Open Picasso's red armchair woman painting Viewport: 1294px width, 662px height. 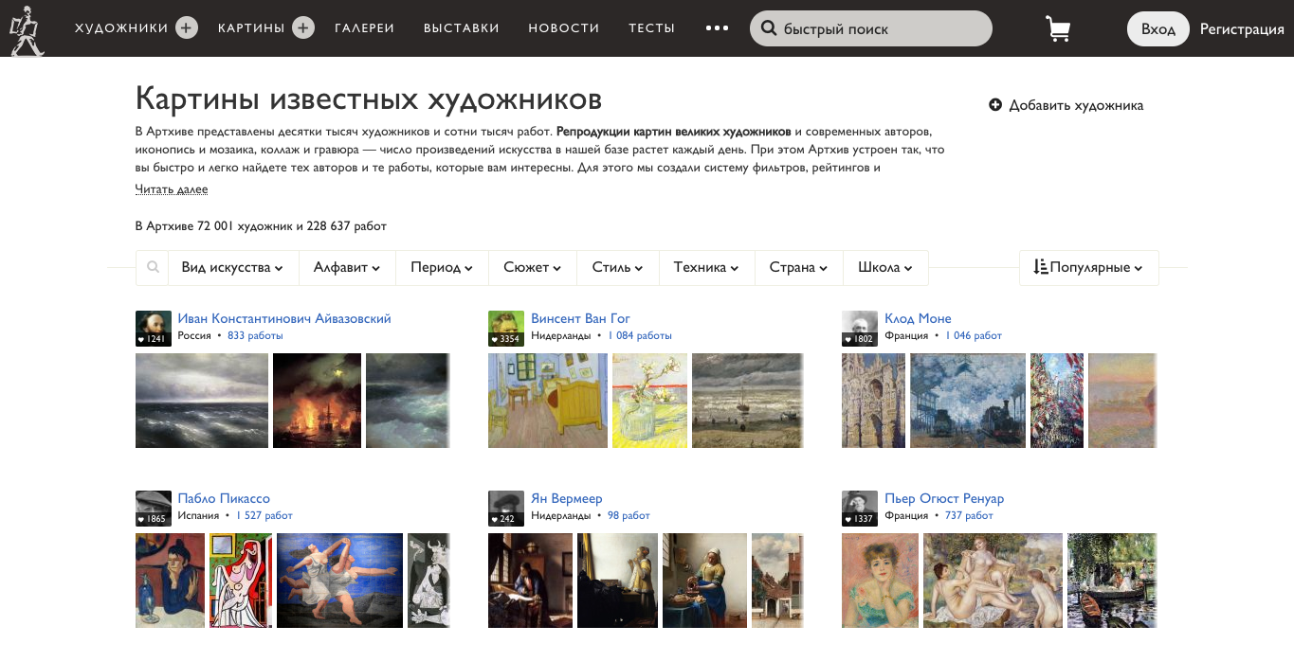[x=240, y=581]
